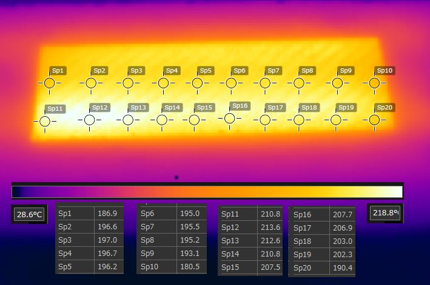Screen dimensions: 430x285
Task: Click the Sp7 table value 195.5
Action: [189, 227]
